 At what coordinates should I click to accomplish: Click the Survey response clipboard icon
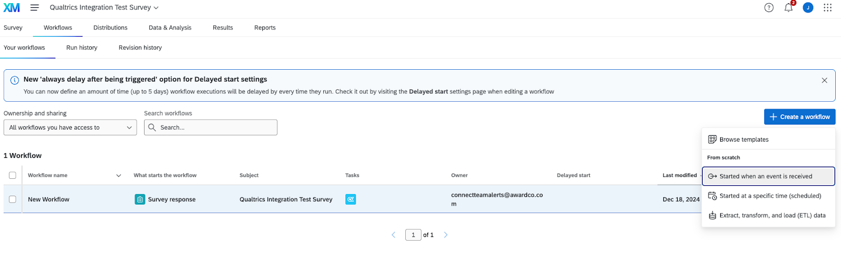[x=140, y=199]
